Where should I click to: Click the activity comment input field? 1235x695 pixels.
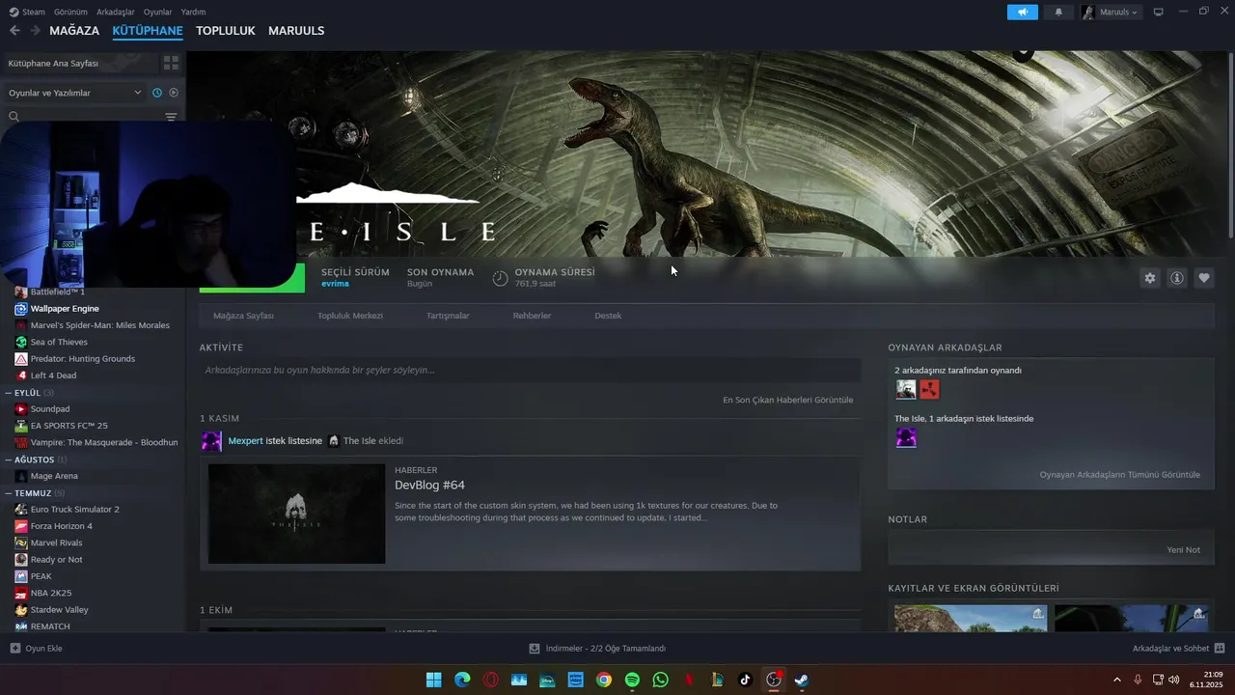530,370
